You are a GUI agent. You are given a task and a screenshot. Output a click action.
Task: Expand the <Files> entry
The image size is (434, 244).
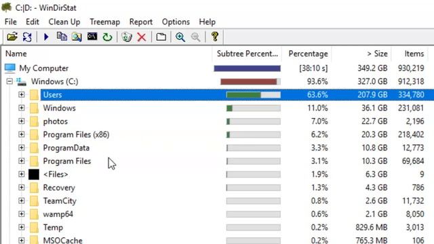[21, 174]
